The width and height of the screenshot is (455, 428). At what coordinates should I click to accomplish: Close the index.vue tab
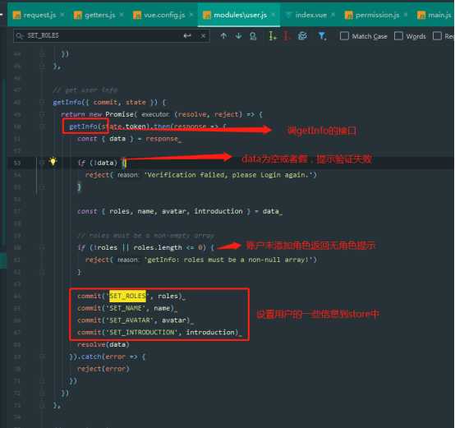[x=333, y=15]
